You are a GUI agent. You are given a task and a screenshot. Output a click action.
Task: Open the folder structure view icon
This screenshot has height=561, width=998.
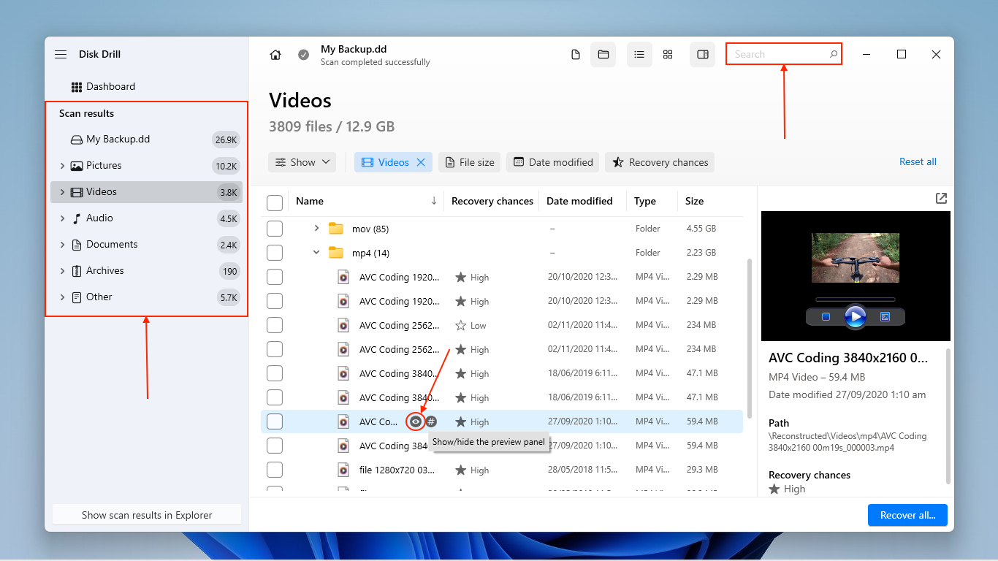603,54
